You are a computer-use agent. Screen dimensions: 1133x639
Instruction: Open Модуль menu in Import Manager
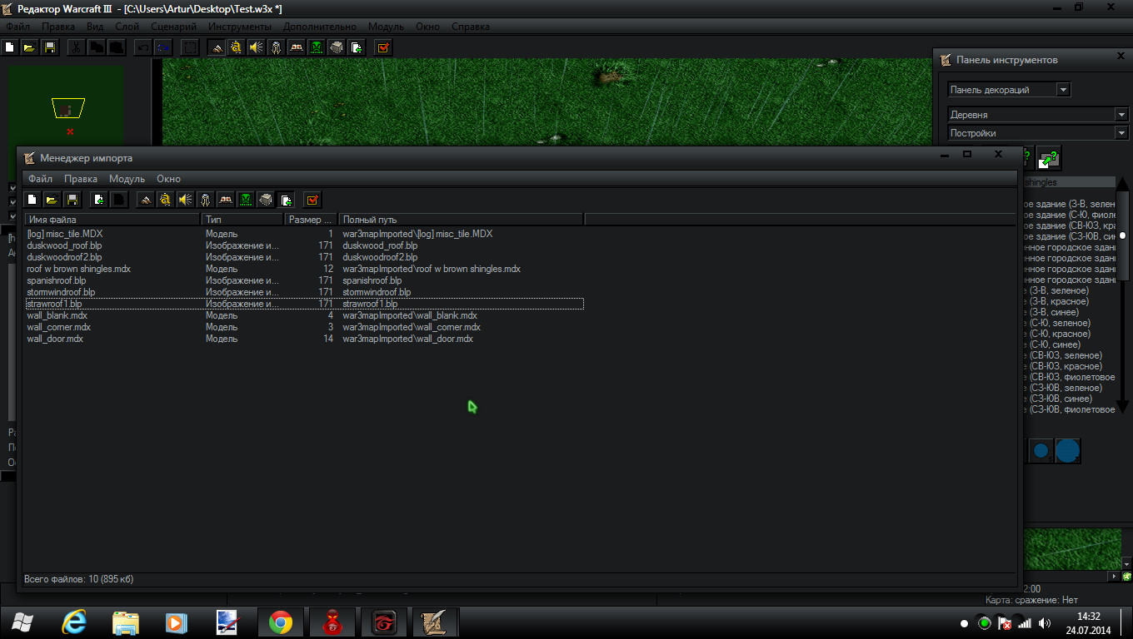coord(127,179)
